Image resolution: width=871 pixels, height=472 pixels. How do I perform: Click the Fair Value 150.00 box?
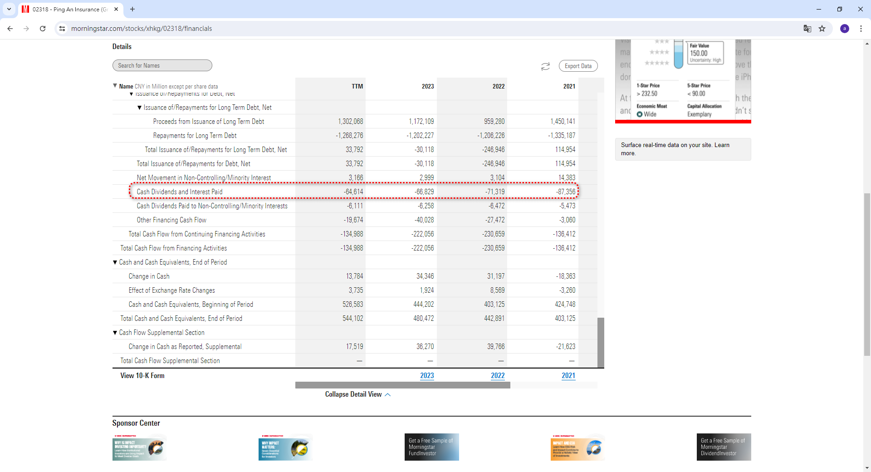pos(705,53)
